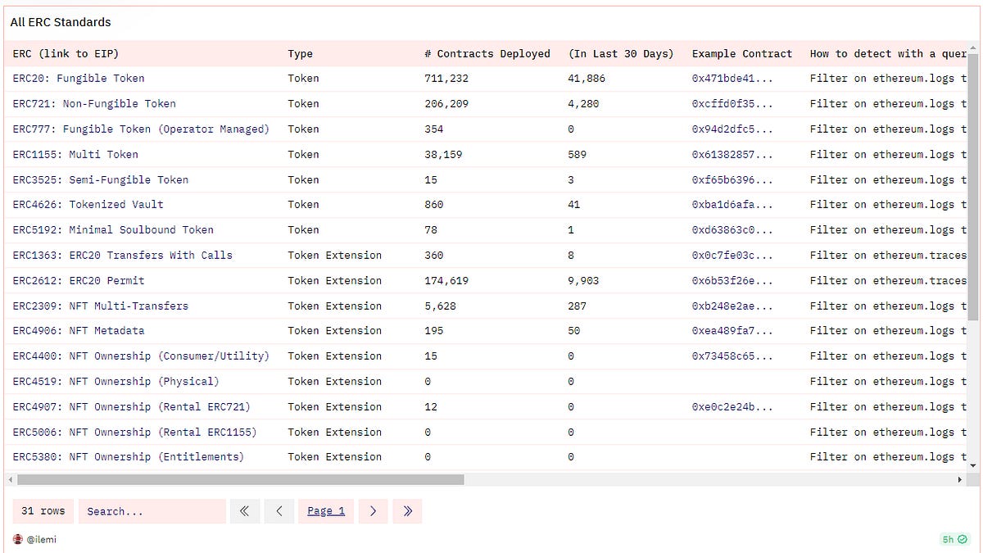
Task: Open example contract 0xba1d6afa...
Action: [732, 205]
